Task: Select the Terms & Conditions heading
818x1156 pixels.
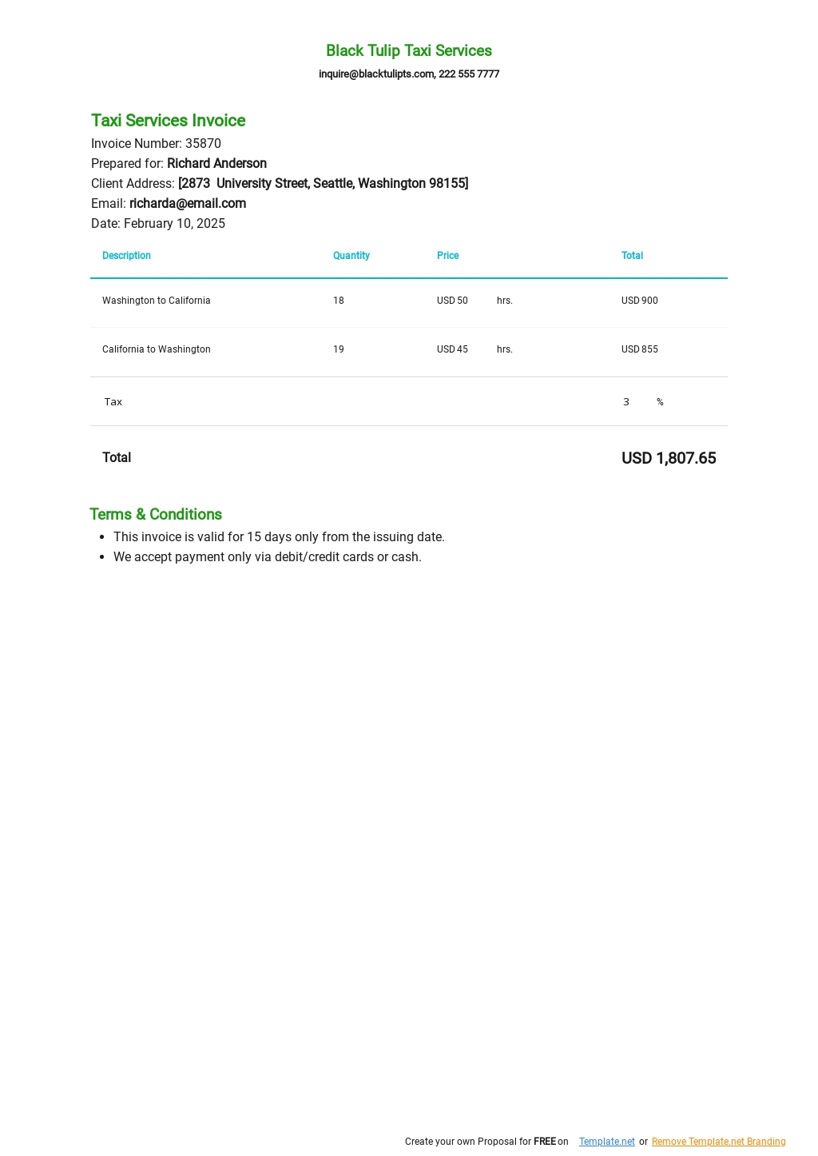Action: 156,514
